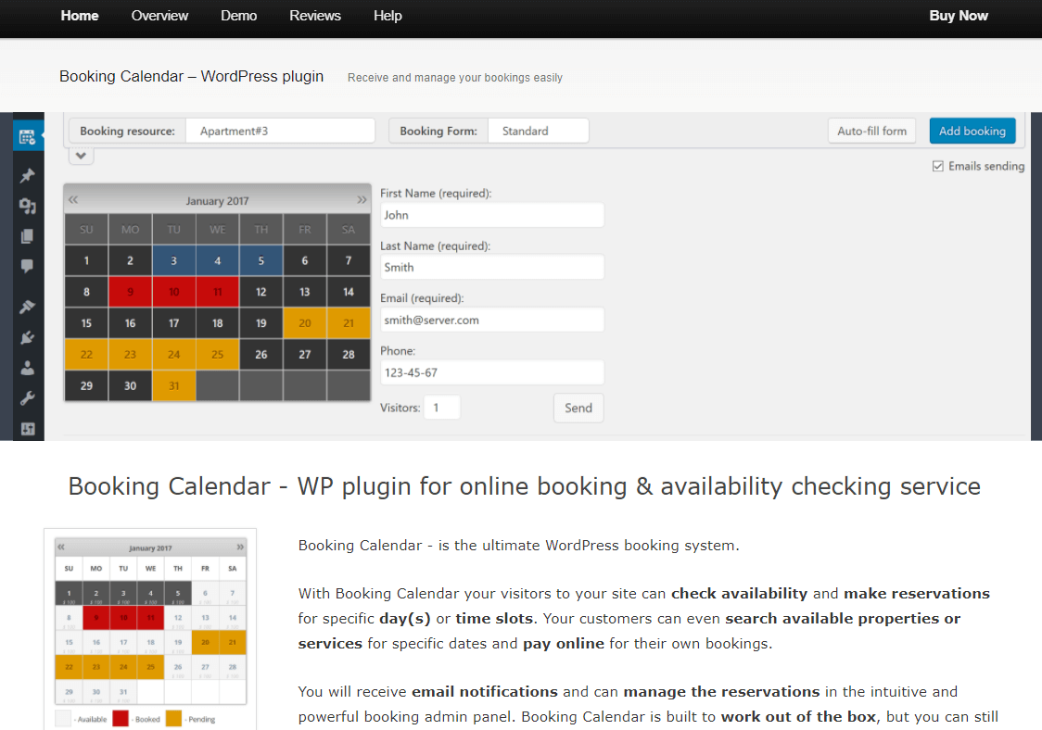Click the First Name input field
Image resolution: width=1042 pixels, height=730 pixels.
[x=491, y=215]
